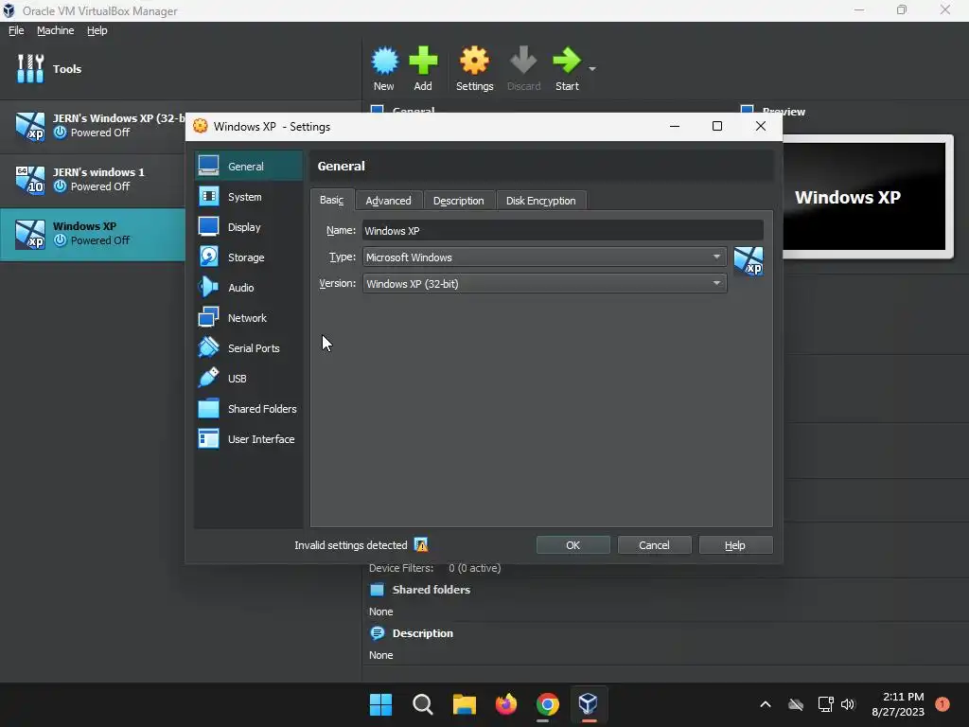Click the Windows XP preview thumbnail
Screen dimensions: 969x727
[x=865, y=197]
